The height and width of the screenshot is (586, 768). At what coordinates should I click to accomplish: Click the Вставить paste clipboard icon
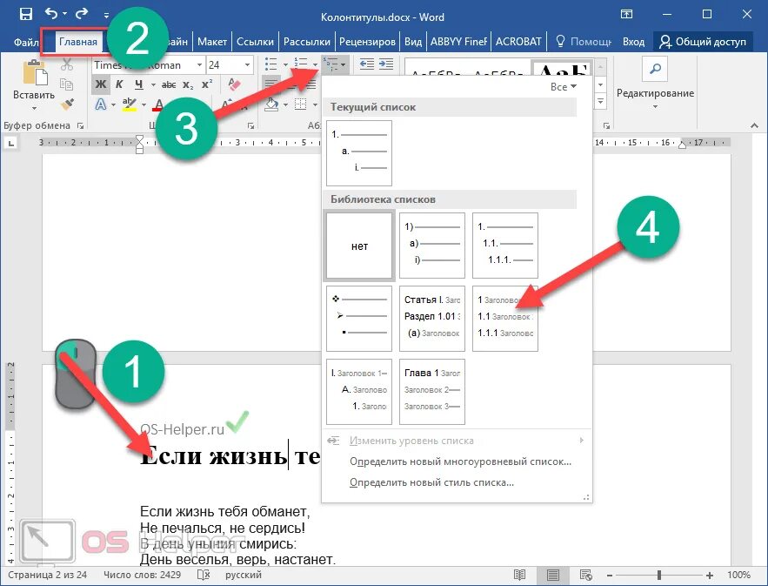click(34, 73)
